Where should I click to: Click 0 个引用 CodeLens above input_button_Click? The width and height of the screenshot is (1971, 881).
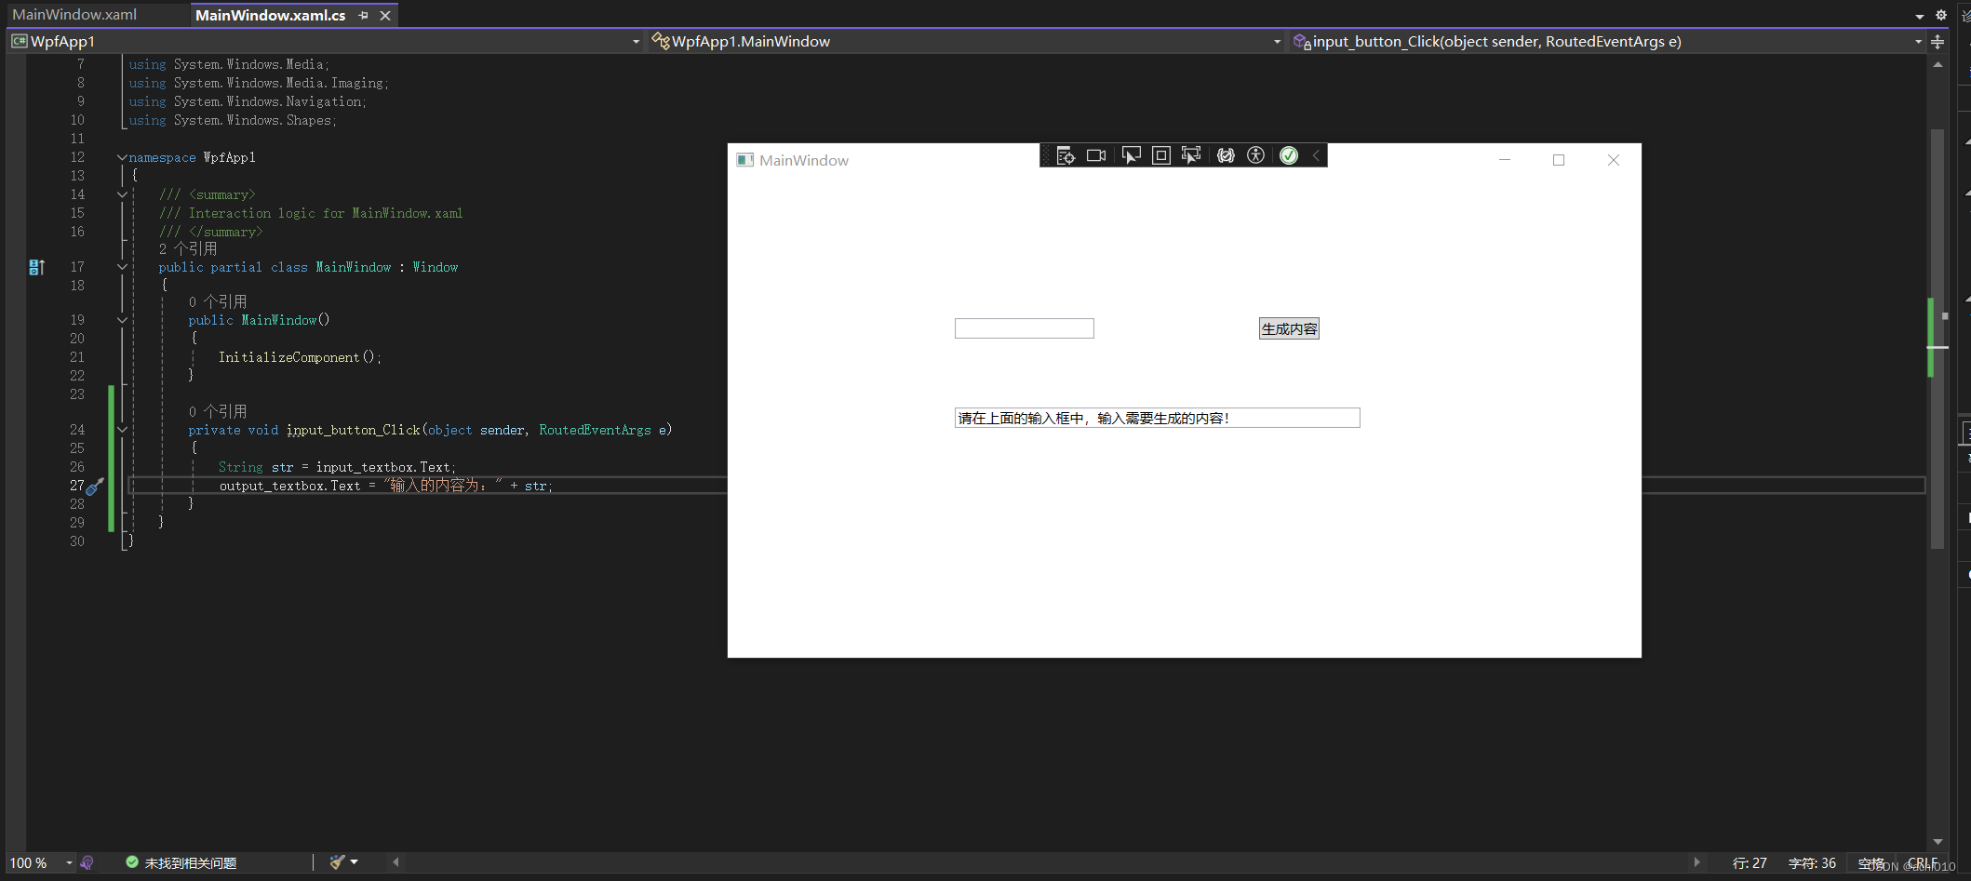[218, 412]
